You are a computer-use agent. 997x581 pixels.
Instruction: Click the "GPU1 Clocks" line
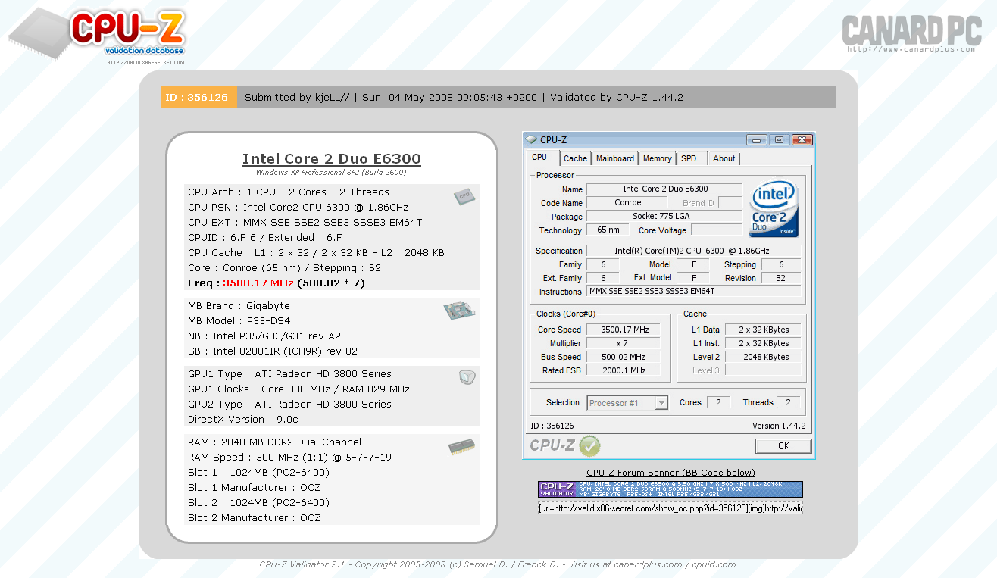click(298, 389)
